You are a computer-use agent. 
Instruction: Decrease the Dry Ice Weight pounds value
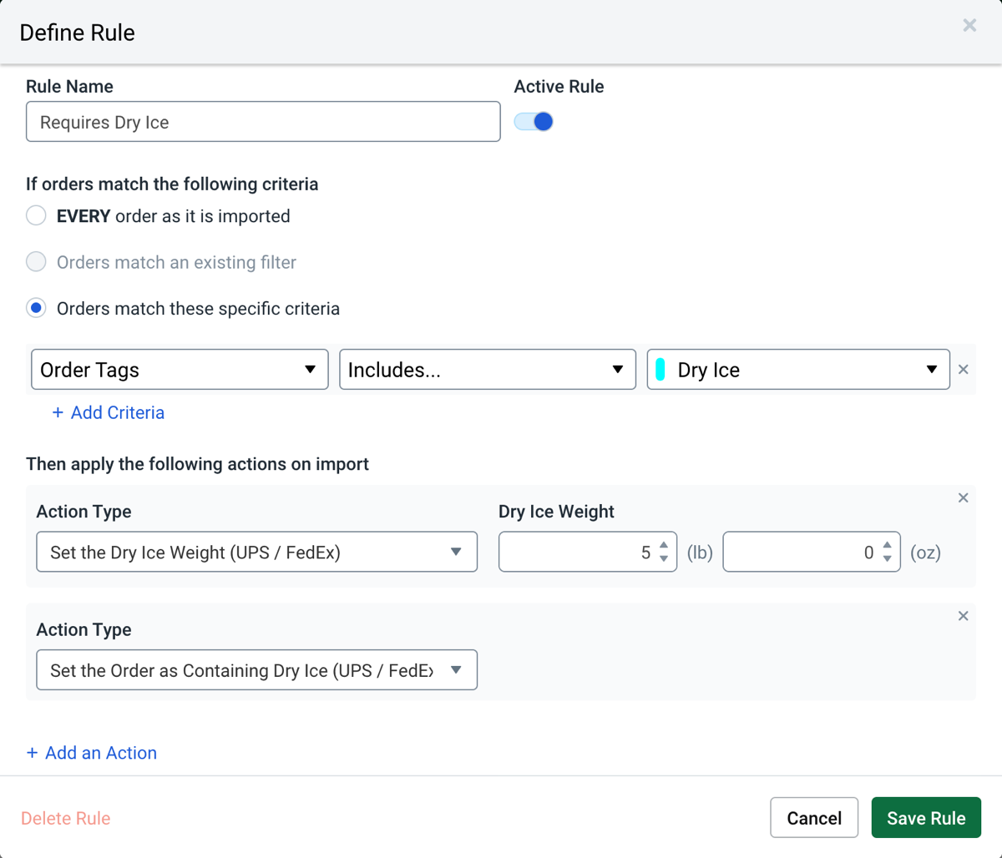[664, 558]
